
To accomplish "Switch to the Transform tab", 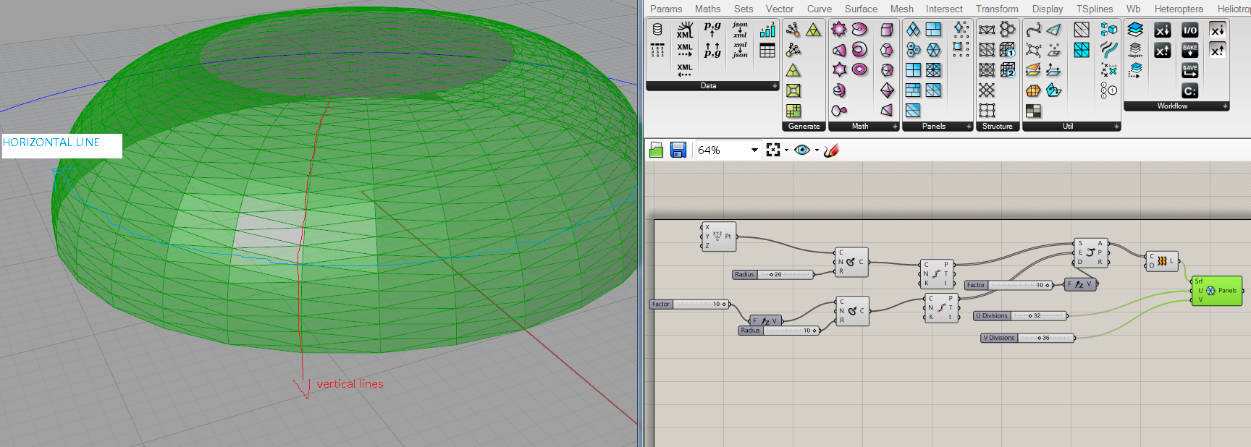I will [x=996, y=9].
